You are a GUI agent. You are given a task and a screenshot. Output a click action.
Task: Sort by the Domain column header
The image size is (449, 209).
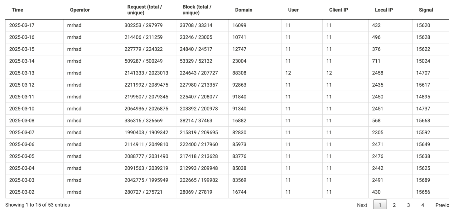coord(244,10)
